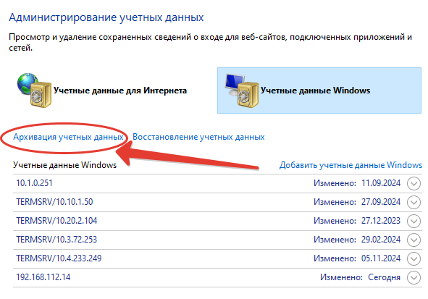Click the Изменено: Сегодня date label
Viewport: 428px width, 299px height.
coord(360,277)
